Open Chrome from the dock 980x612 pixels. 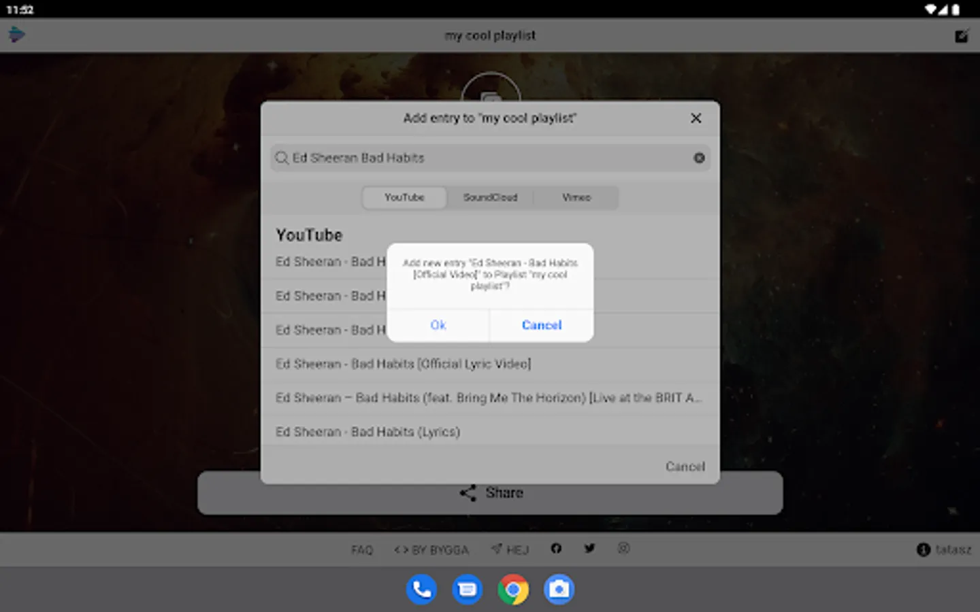513,590
